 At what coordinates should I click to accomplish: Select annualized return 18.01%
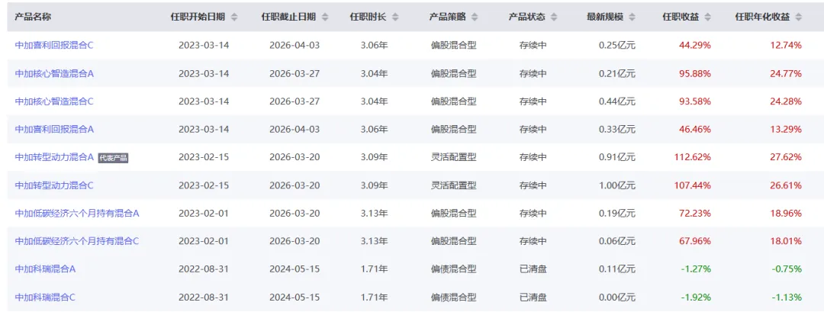[786, 241]
